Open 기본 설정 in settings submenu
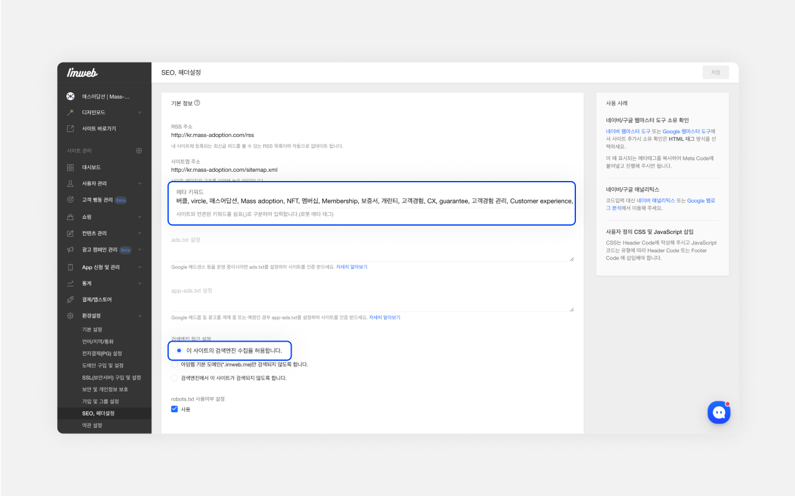This screenshot has width=795, height=496. pos(92,329)
